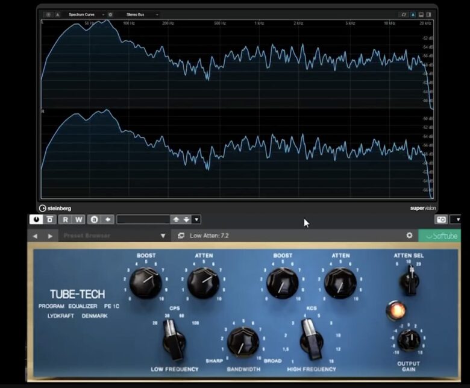Click the SuperVision module settings gear icon
The width and height of the screenshot is (470, 388).
pyautogui.click(x=111, y=14)
